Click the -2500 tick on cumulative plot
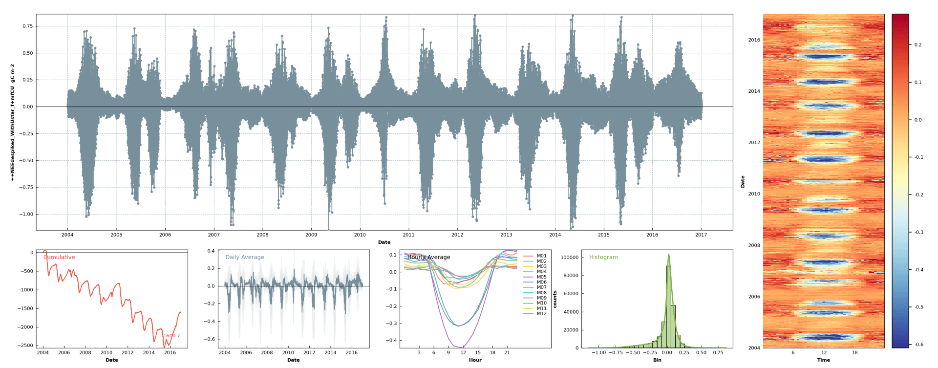This screenshot has width=938, height=368. 24,346
